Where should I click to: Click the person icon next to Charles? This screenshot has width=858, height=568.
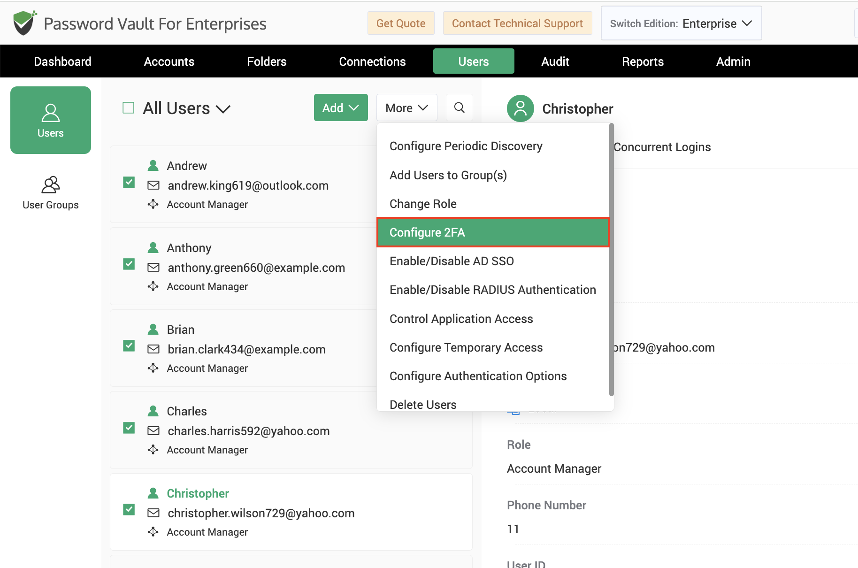153,411
